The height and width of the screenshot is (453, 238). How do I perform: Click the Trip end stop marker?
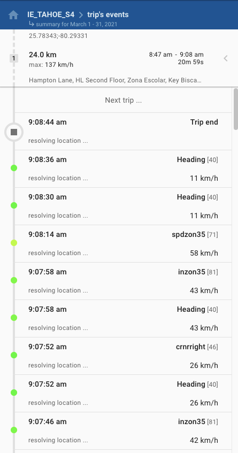[x=13, y=132]
